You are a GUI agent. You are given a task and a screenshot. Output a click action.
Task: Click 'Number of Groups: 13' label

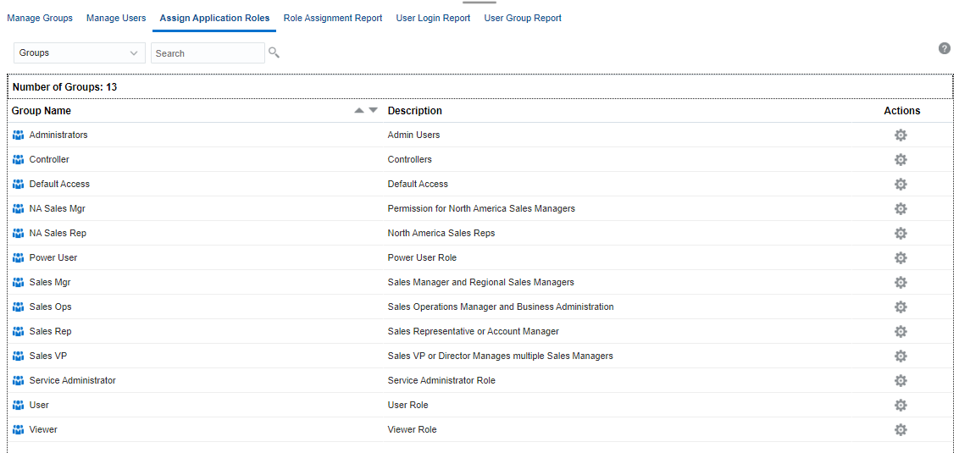pos(65,87)
